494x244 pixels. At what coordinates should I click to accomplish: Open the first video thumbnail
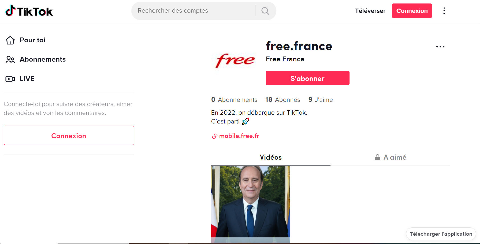251,205
